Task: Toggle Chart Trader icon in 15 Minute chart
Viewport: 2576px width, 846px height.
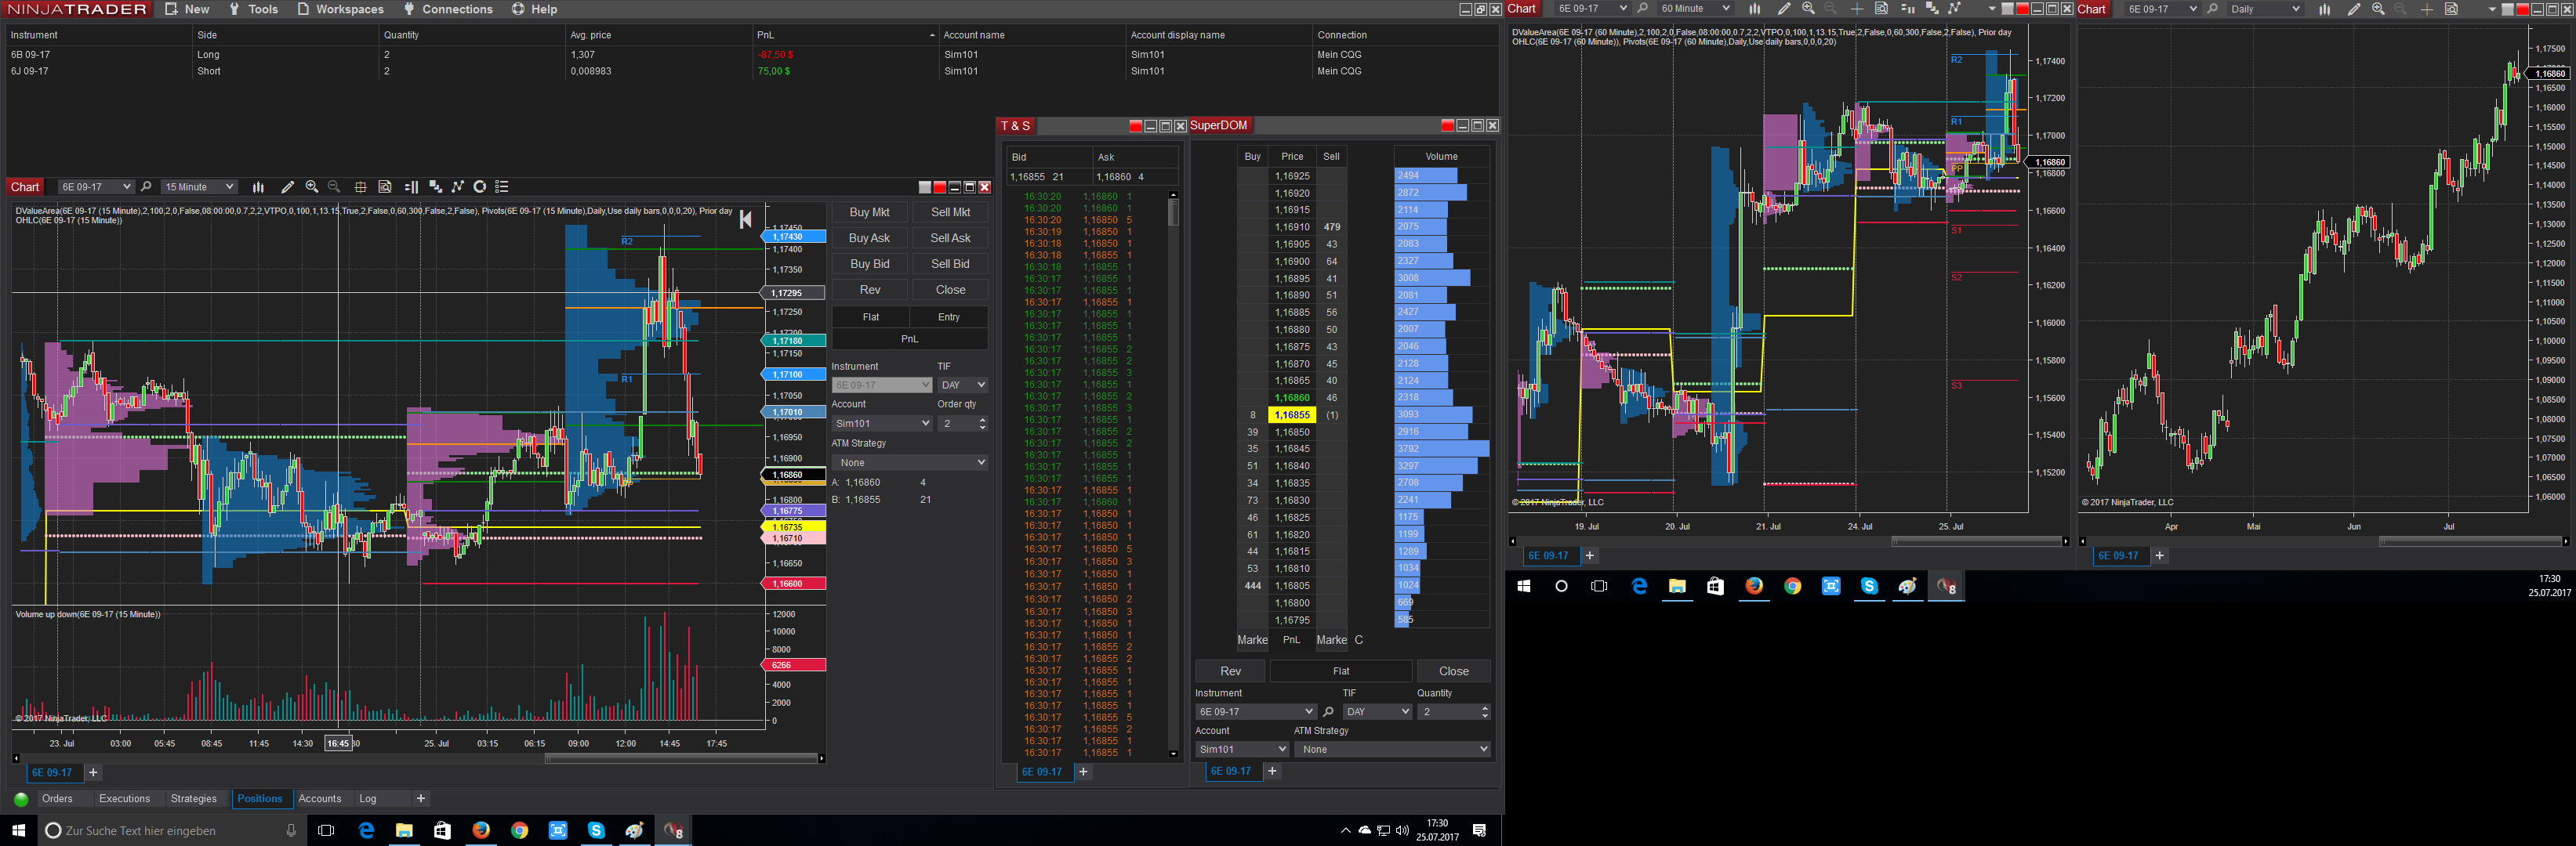Action: [x=411, y=186]
